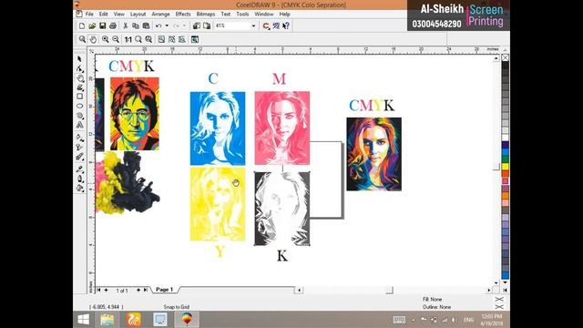Open the File menu
Image resolution: width=583 pixels, height=328 pixels.
coord(89,14)
